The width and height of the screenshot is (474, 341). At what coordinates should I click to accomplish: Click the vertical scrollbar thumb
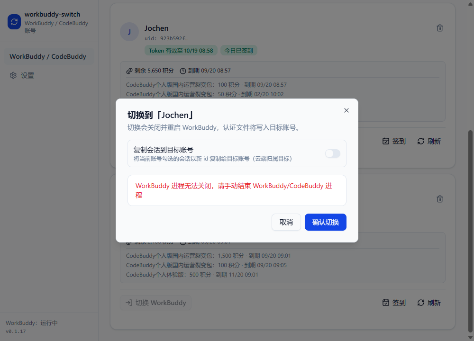(470, 231)
